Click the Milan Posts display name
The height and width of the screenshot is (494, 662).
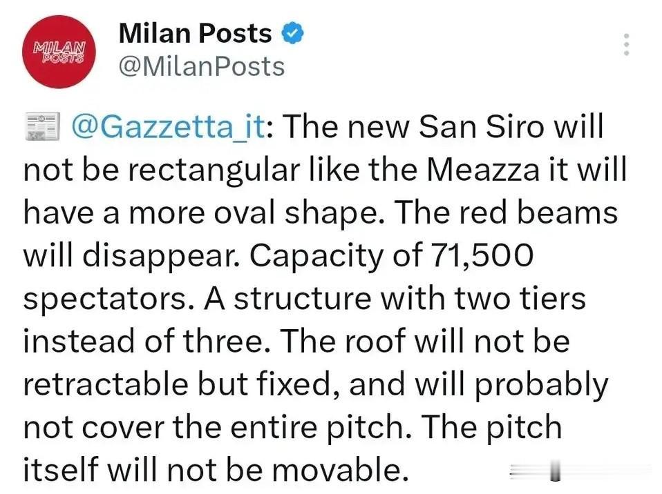195,33
